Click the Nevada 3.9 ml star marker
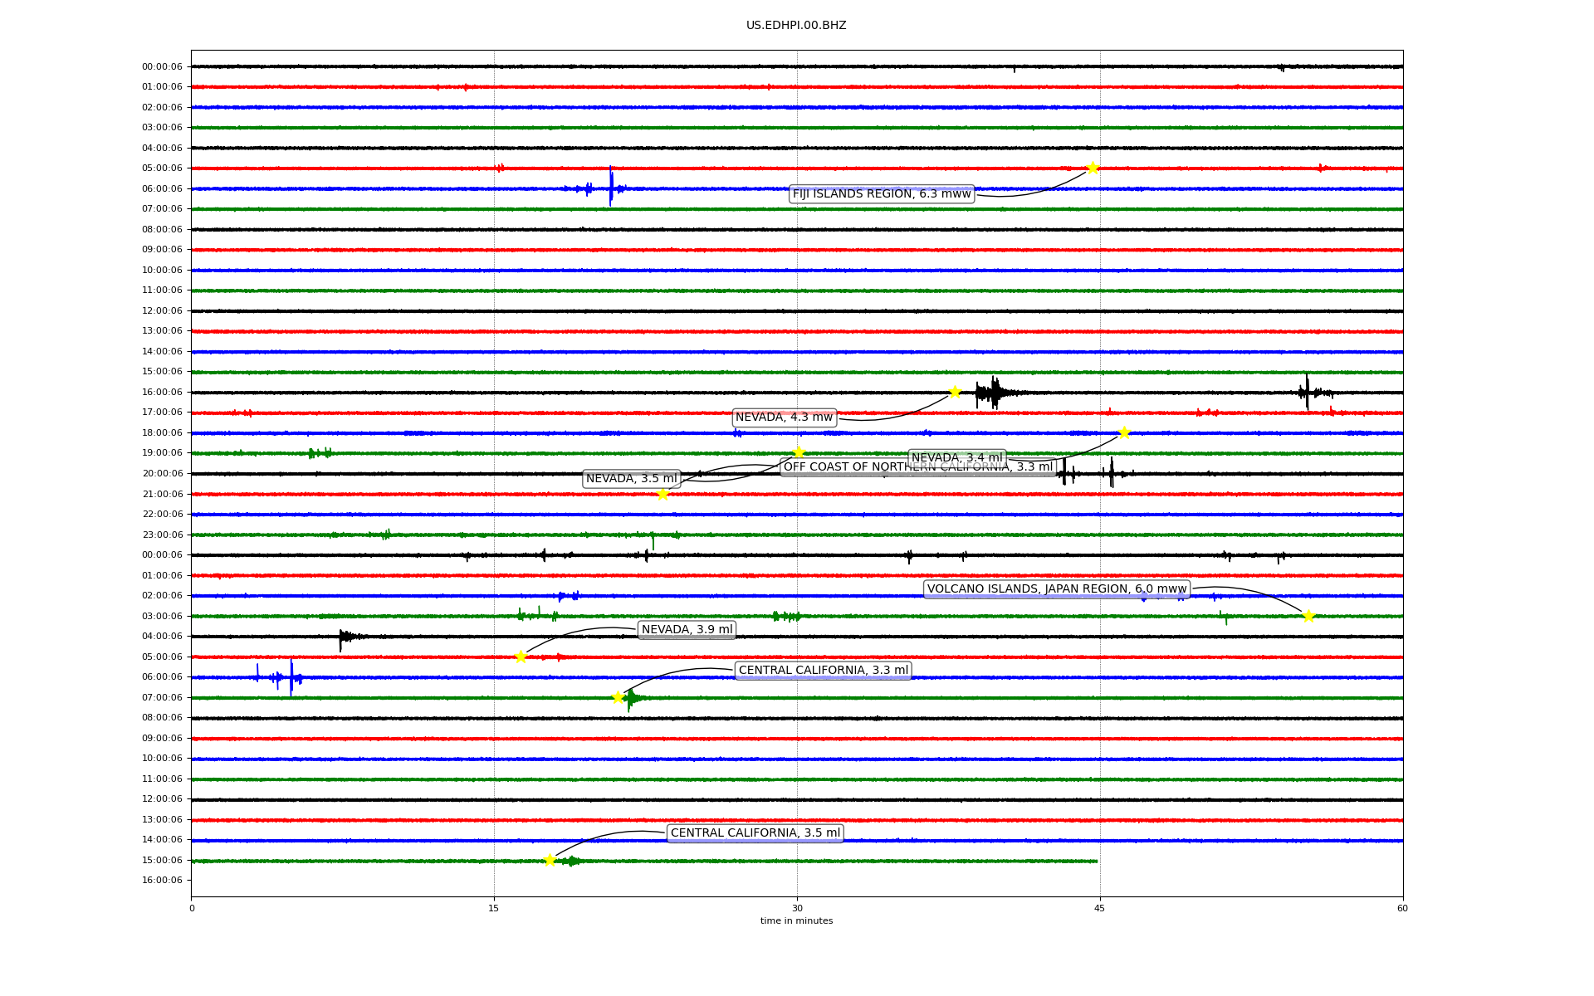1594x996 pixels. tap(521, 657)
